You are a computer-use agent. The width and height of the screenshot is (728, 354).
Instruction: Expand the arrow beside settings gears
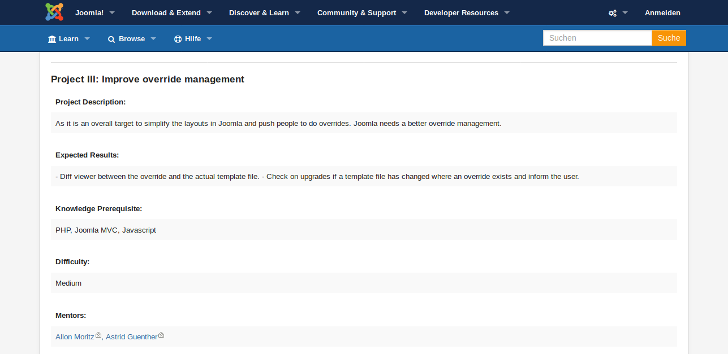click(x=625, y=12)
